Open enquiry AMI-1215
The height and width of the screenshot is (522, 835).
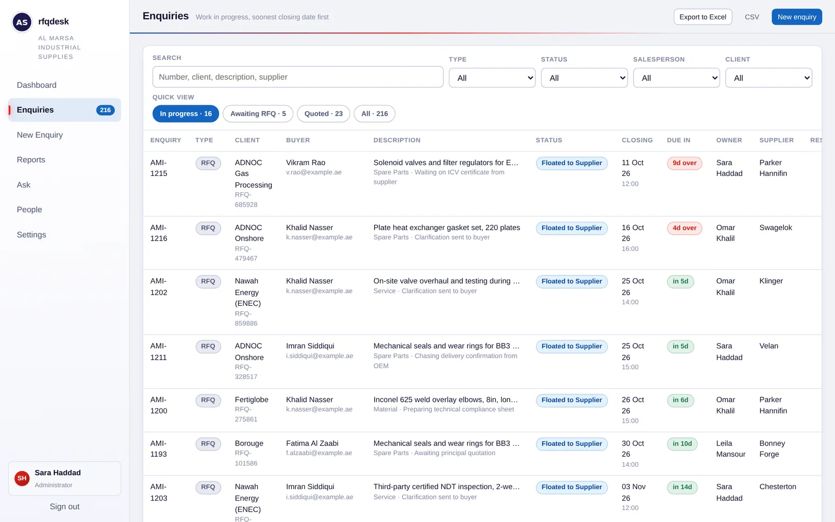pos(159,168)
